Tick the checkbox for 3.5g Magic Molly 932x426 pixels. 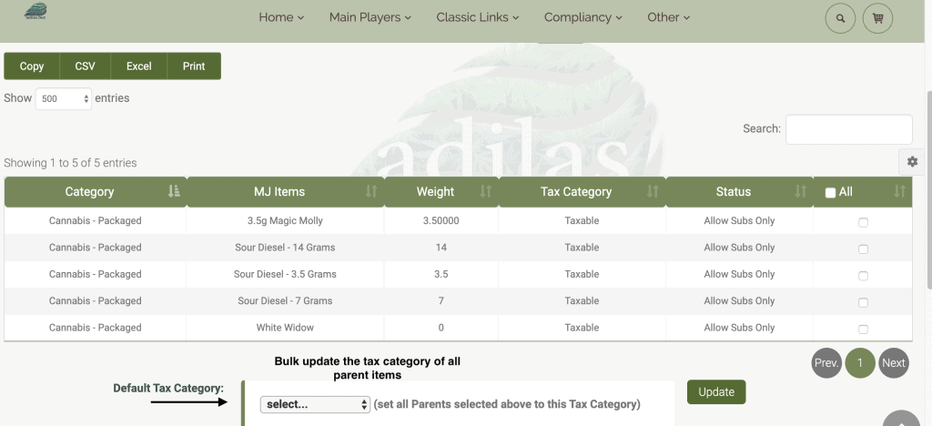[863, 222]
